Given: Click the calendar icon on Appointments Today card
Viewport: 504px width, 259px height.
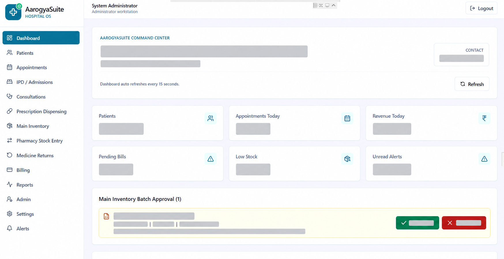Looking at the screenshot, I should click(x=347, y=118).
